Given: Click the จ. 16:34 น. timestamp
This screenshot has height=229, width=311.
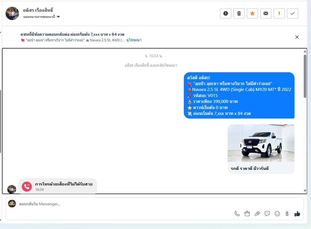Looking at the screenshot, I should (x=153, y=56).
